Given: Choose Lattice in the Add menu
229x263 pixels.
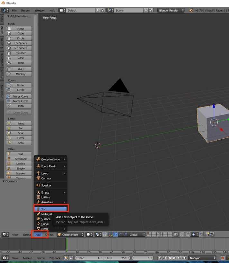Looking at the screenshot, I should [x=51, y=197].
